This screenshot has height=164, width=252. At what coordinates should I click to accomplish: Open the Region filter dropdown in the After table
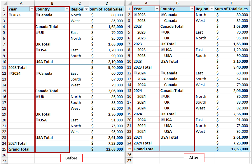[x=211, y=9]
